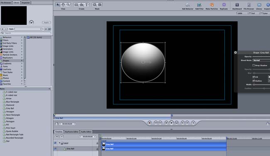270x156 pixels.
Task: Open the Color channels dropdown
Action: [266, 13]
